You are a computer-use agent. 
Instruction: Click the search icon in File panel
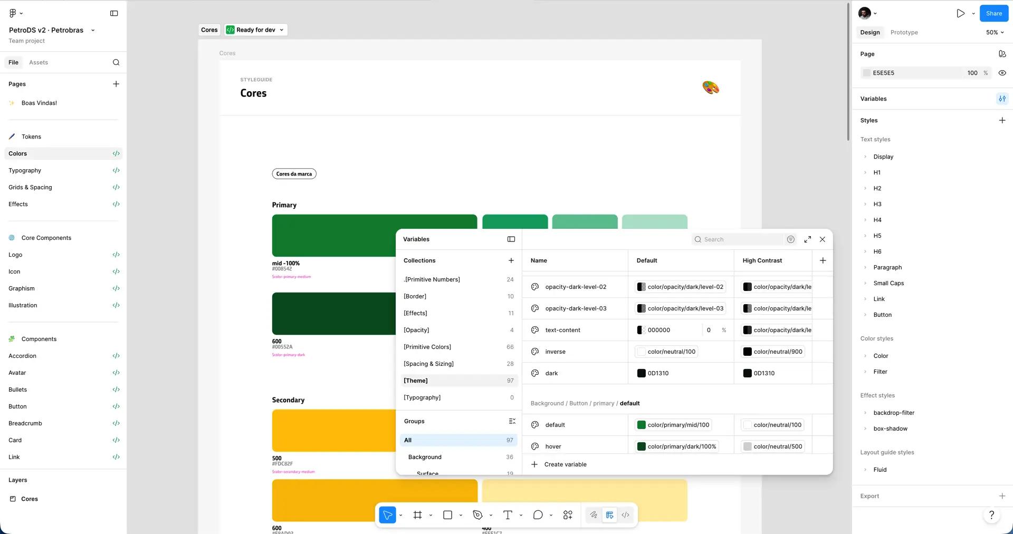point(116,62)
